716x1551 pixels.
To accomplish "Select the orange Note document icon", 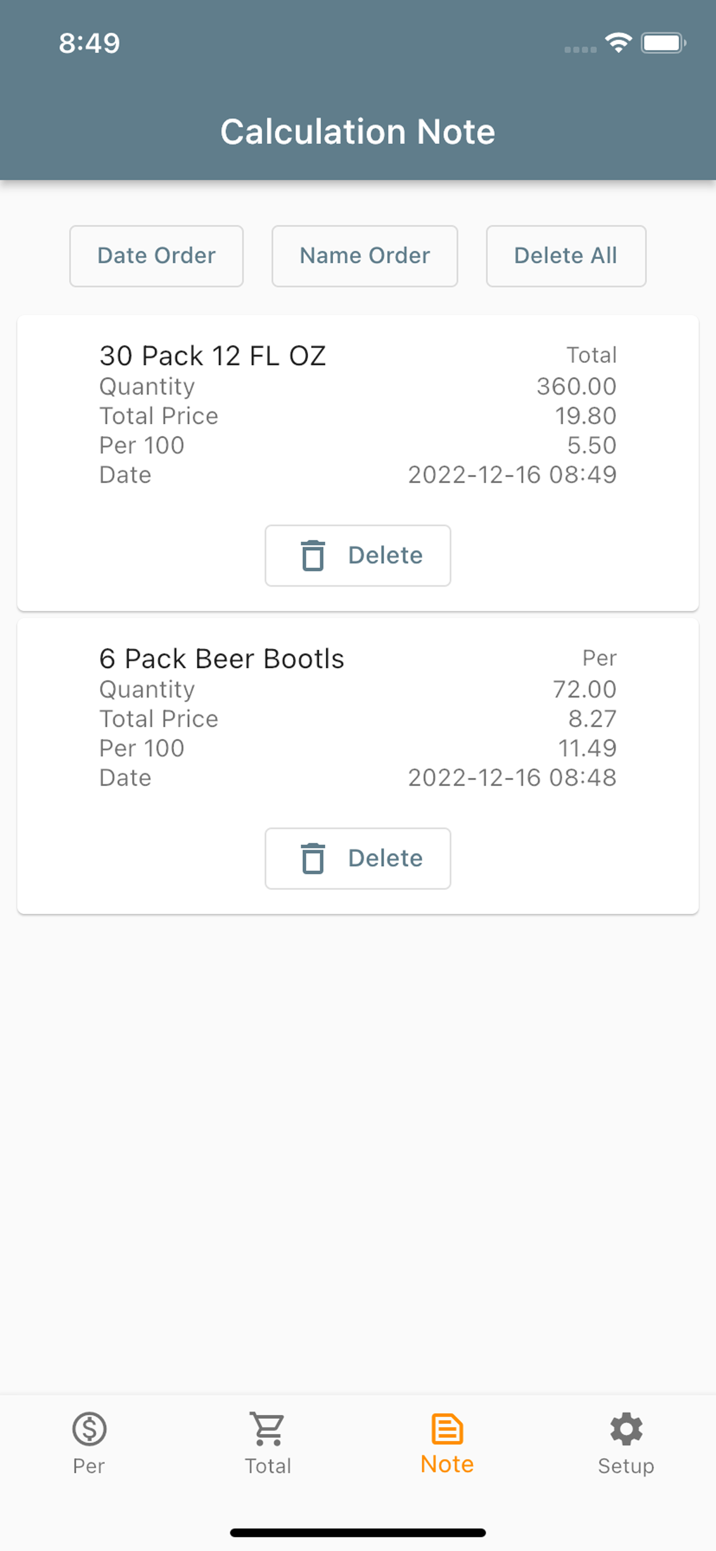I will 447,1429.
